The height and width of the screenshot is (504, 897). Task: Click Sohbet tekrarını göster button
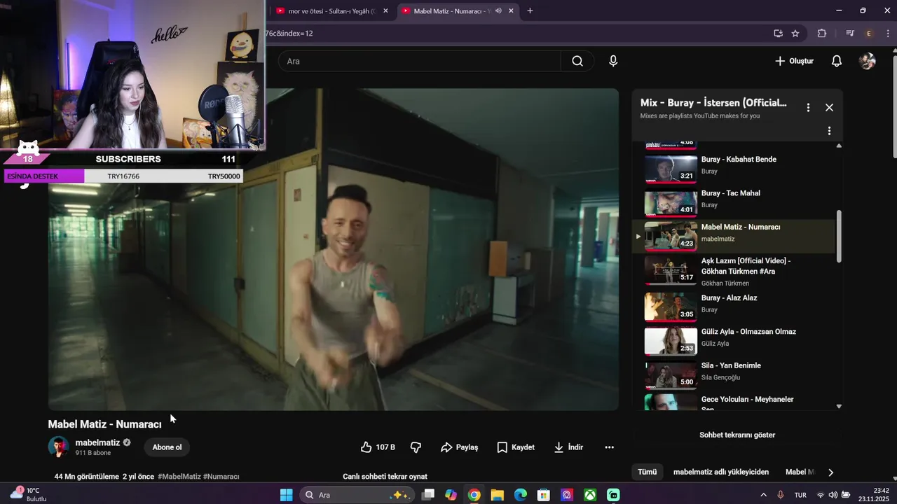tap(737, 435)
